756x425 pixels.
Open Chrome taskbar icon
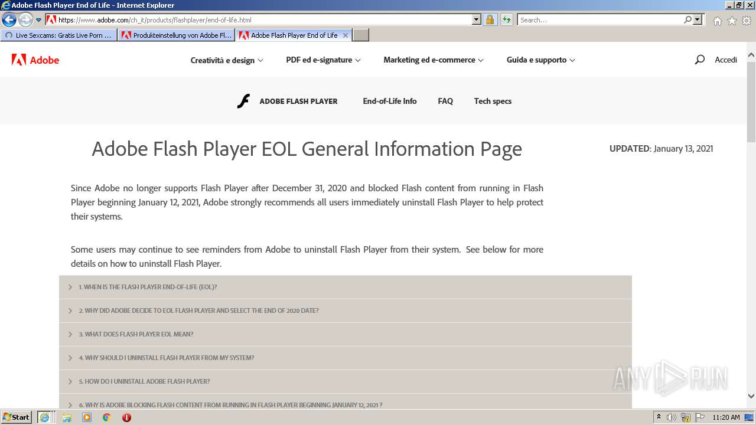click(107, 417)
